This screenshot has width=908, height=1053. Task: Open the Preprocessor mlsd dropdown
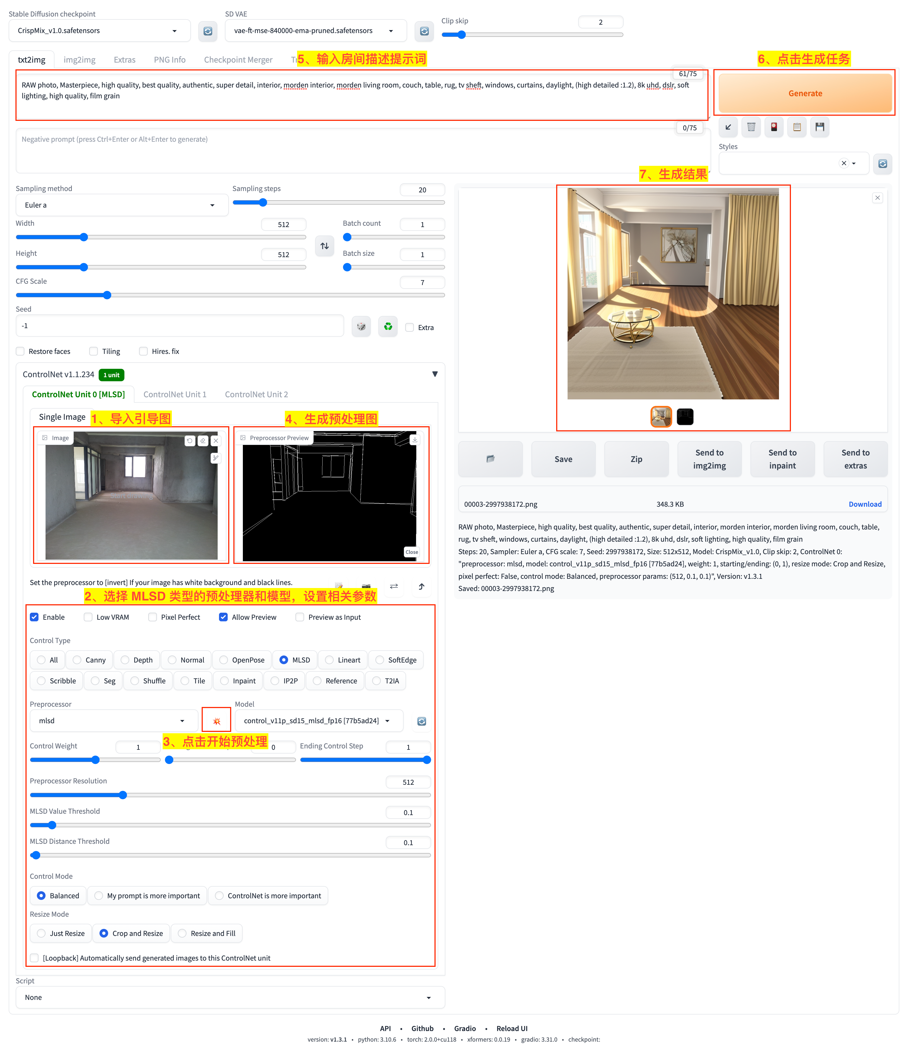click(x=113, y=721)
